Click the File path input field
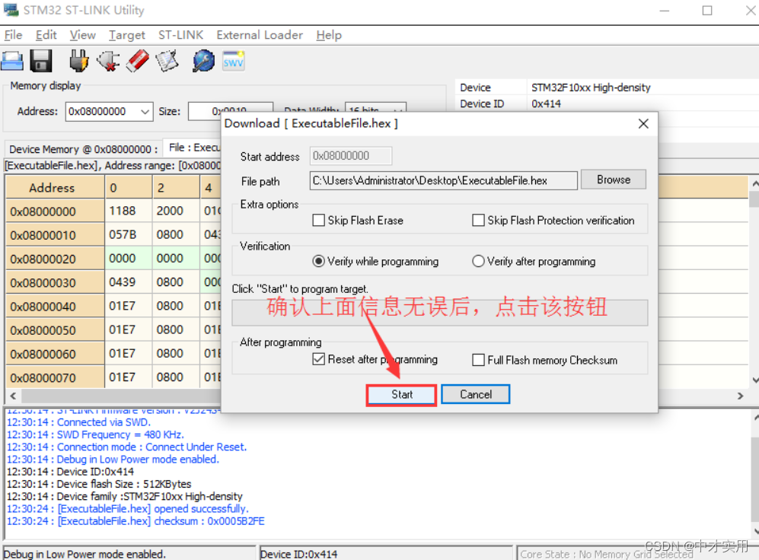 click(x=443, y=181)
